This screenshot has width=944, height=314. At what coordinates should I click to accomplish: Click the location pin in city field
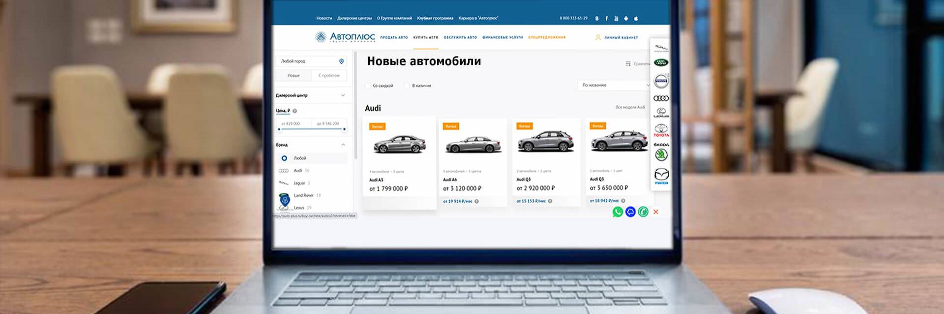[341, 61]
